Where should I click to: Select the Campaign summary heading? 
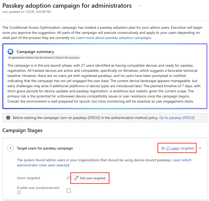(35, 52)
